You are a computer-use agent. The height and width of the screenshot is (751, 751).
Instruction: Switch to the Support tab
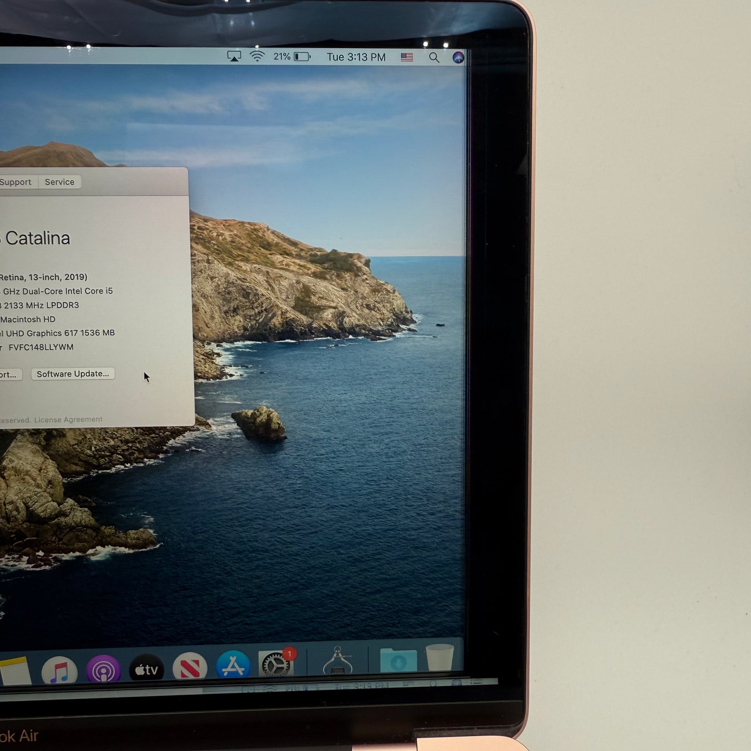coord(16,182)
